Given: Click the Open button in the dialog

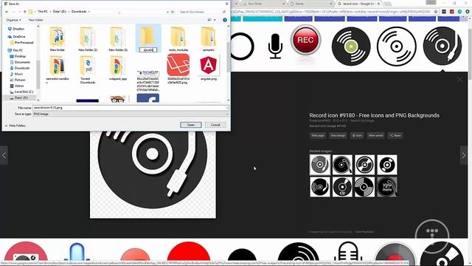Looking at the screenshot, I should pyautogui.click(x=191, y=125).
